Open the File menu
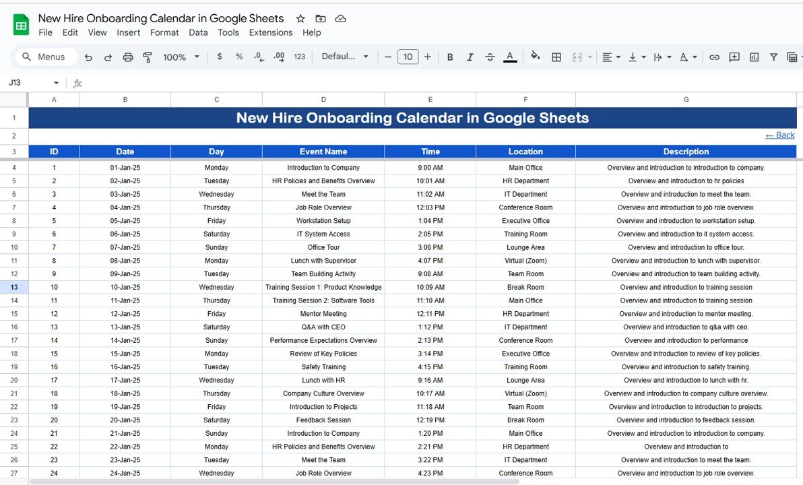 (46, 33)
